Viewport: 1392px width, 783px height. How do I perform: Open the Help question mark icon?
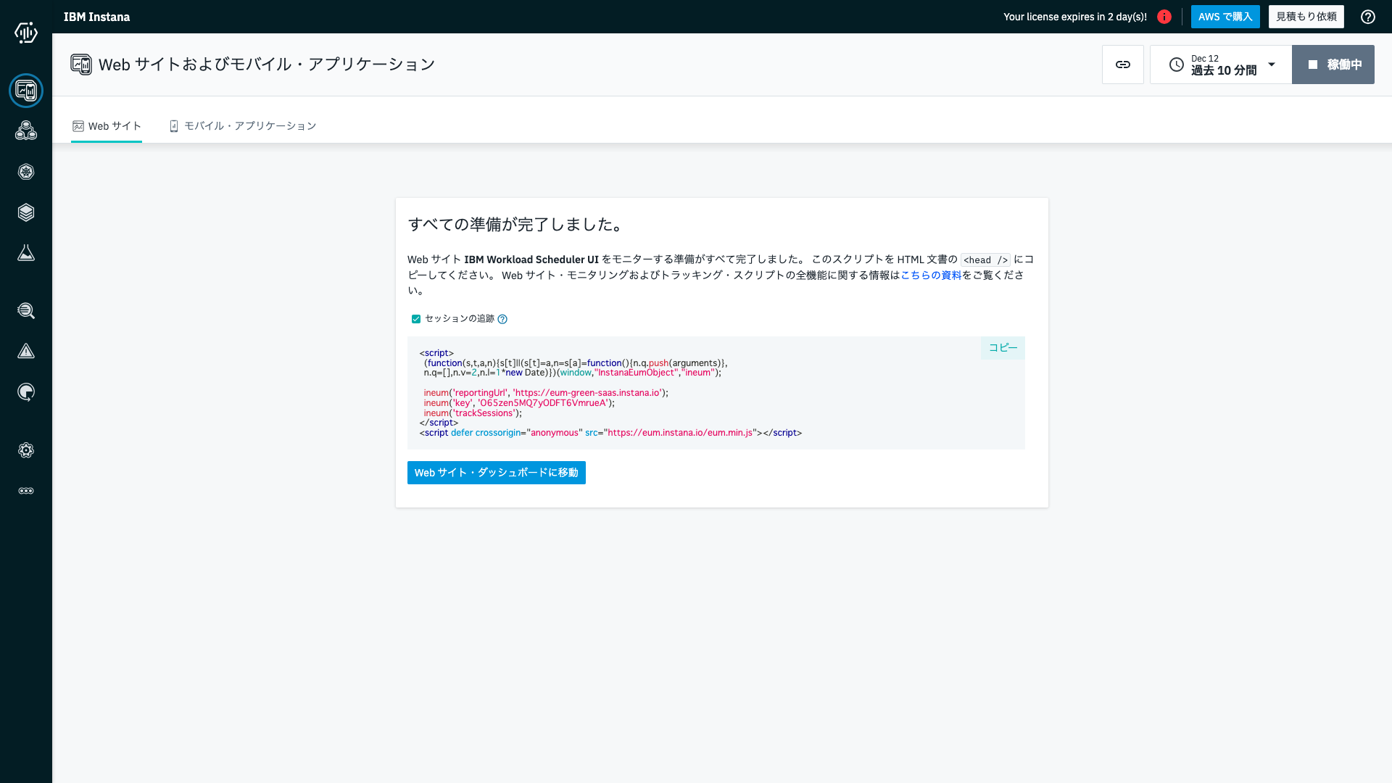1367,17
